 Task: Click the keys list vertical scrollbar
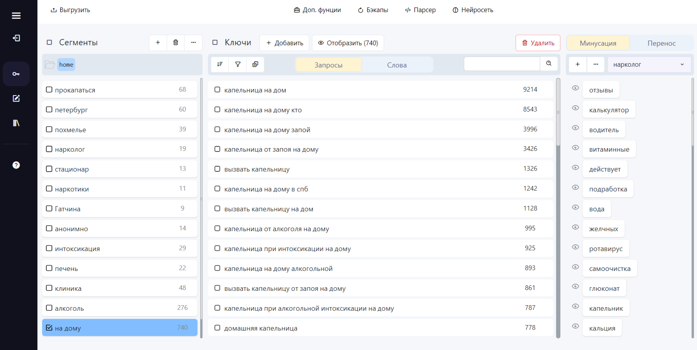558,112
